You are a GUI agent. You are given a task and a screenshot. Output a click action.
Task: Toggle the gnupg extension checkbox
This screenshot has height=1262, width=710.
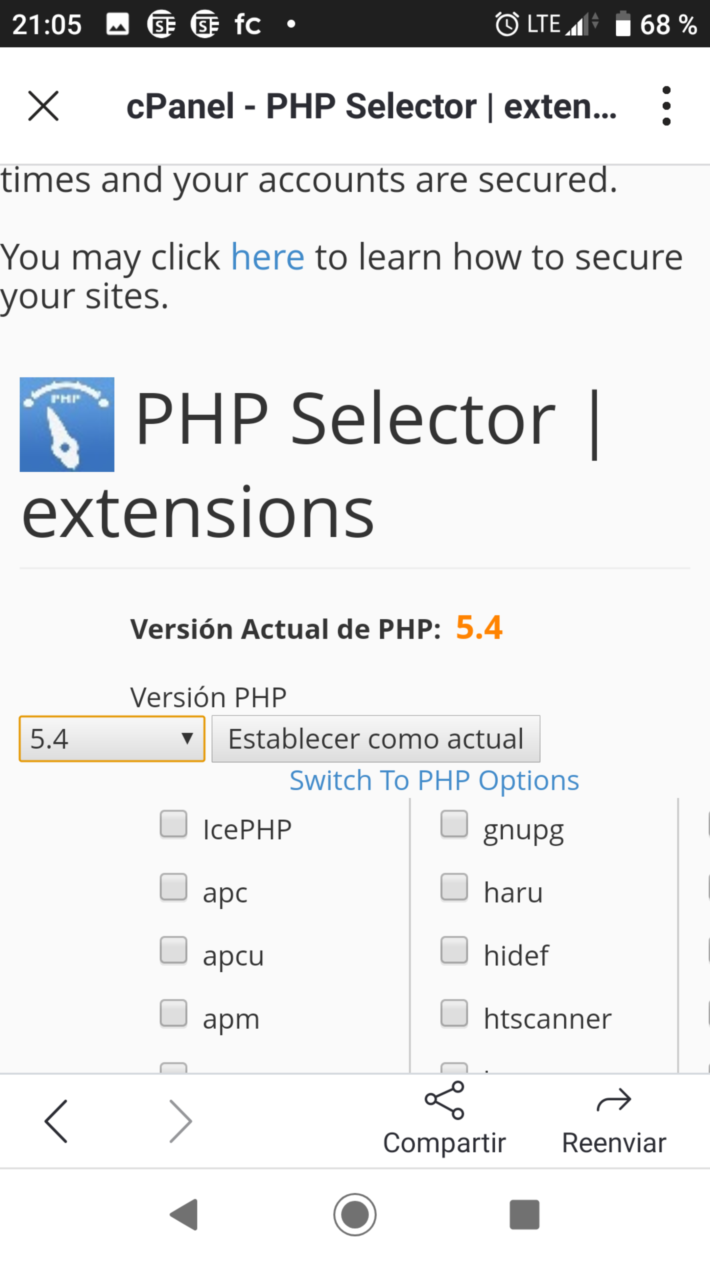click(454, 824)
